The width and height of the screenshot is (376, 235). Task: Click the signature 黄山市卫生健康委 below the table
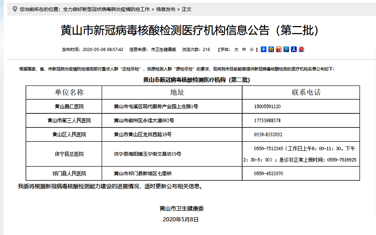coord(181,209)
